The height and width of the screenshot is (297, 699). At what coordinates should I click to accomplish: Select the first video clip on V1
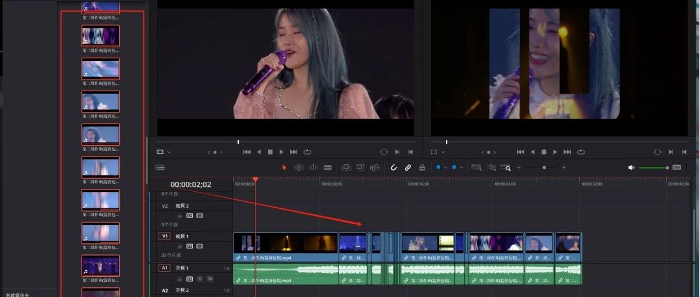tap(285, 247)
